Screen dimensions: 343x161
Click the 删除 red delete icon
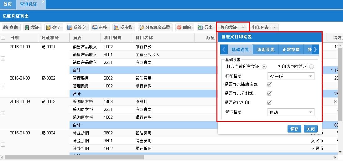(179, 28)
